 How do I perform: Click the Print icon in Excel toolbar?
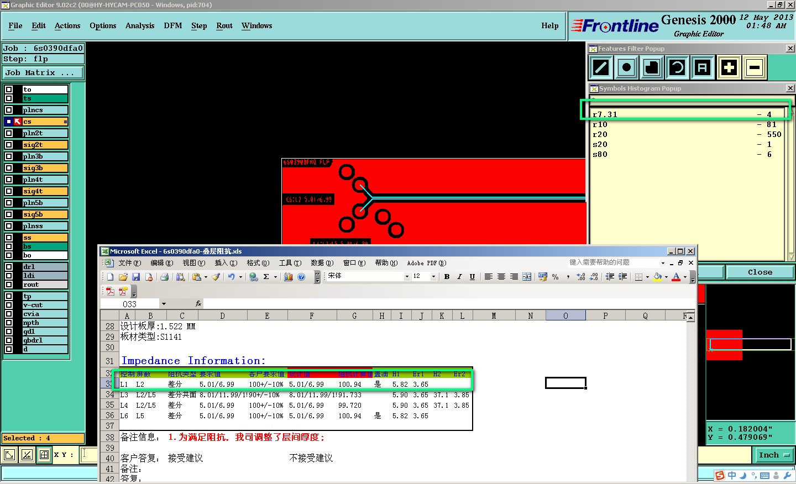[164, 277]
